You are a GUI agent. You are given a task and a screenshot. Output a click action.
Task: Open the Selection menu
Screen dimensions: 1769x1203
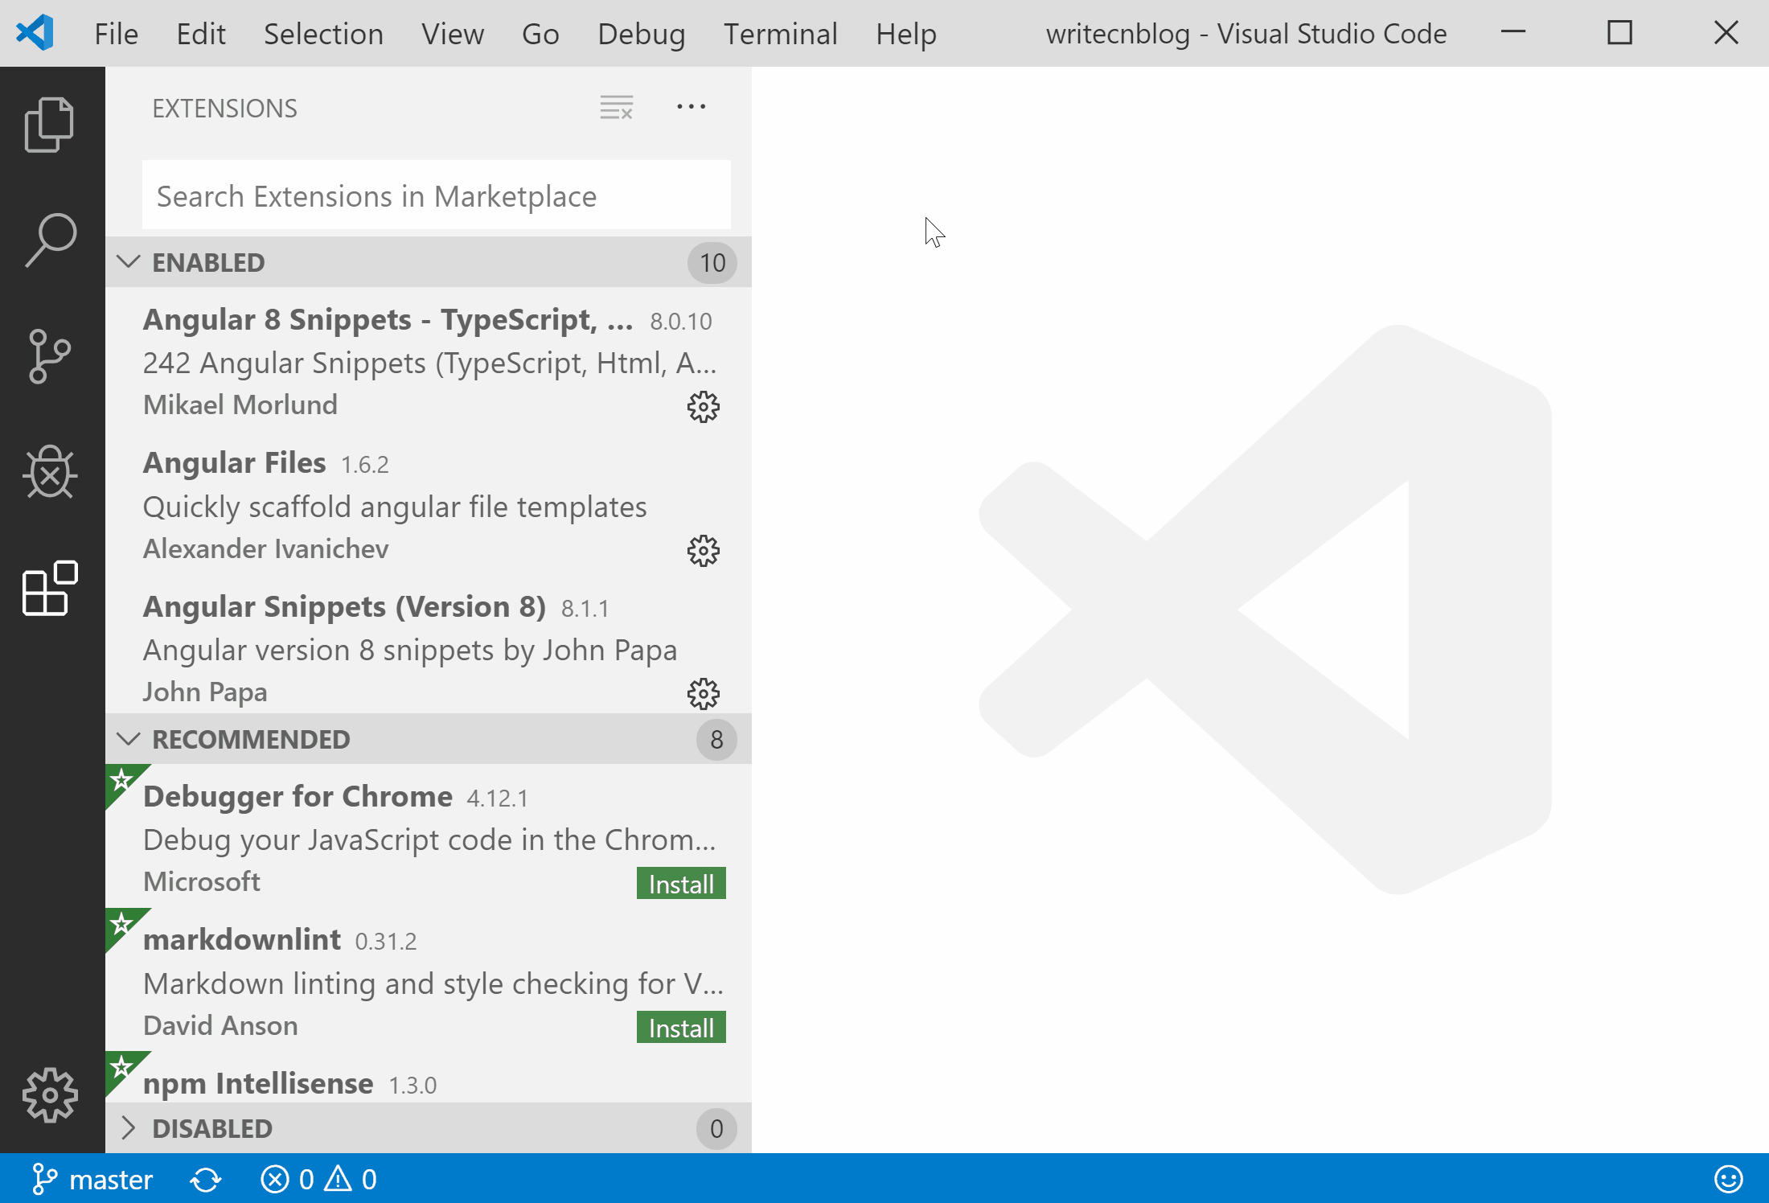tap(323, 34)
